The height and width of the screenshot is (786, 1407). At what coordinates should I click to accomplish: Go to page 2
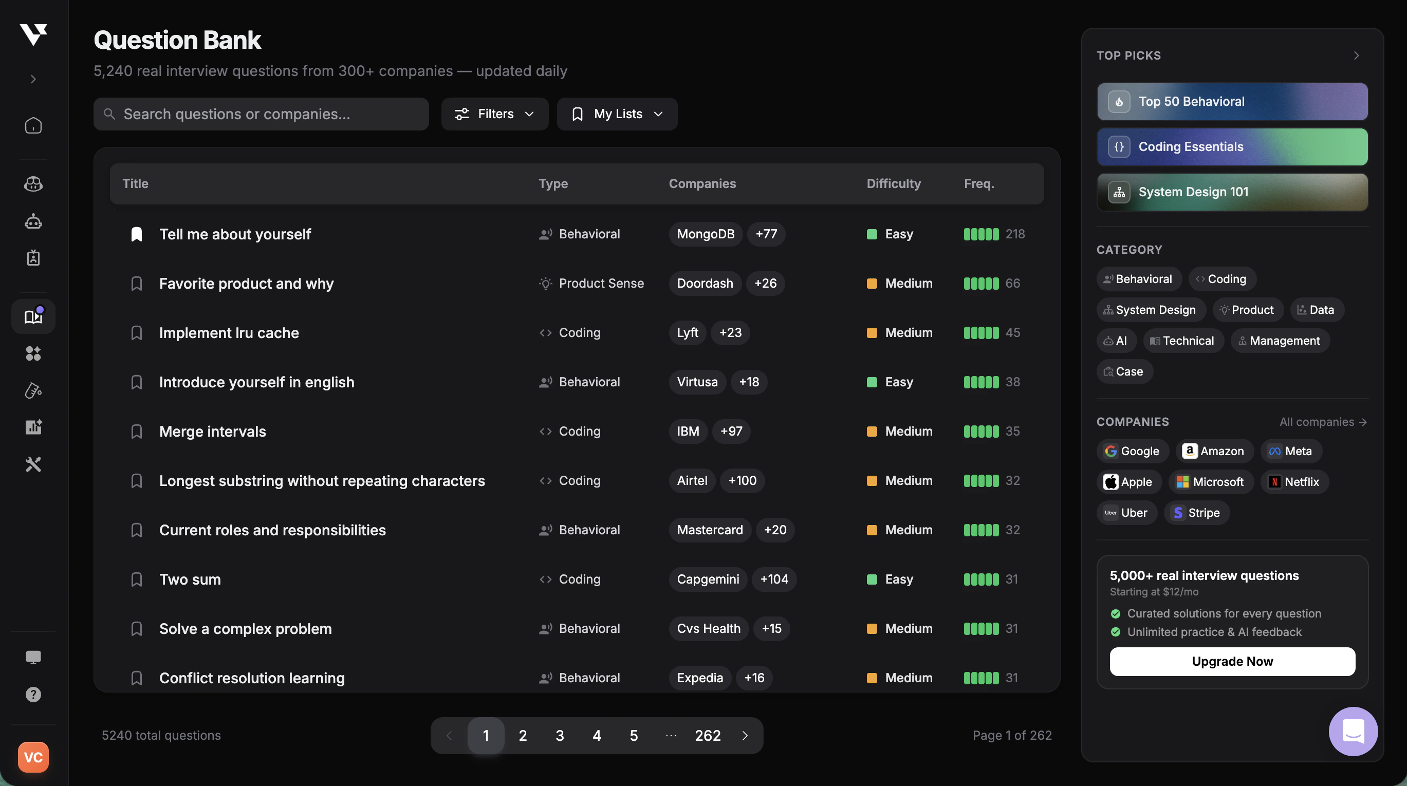523,736
